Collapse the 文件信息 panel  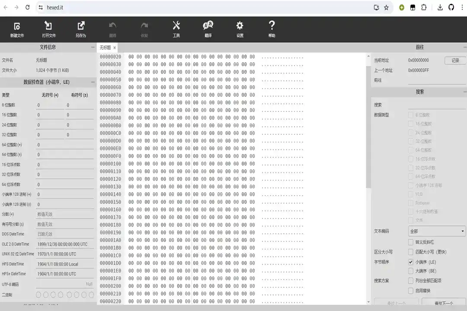93,47
